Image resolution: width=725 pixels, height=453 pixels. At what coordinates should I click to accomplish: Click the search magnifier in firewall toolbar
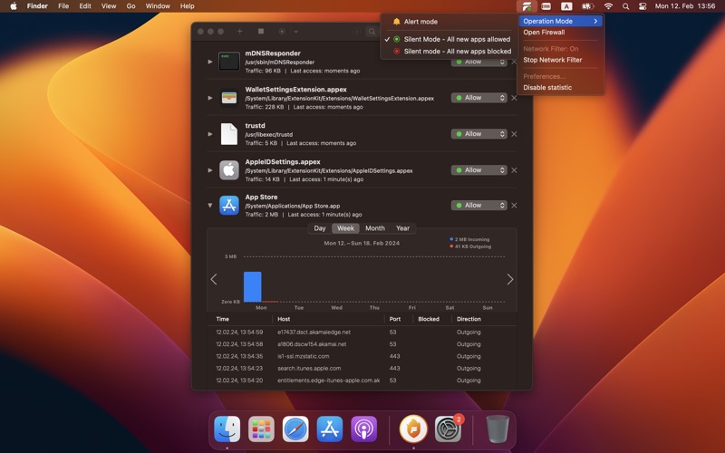(x=372, y=32)
